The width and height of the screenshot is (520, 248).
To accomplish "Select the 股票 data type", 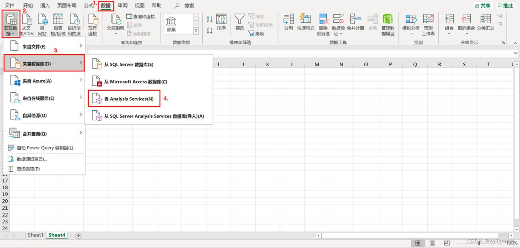I will pos(171,24).
